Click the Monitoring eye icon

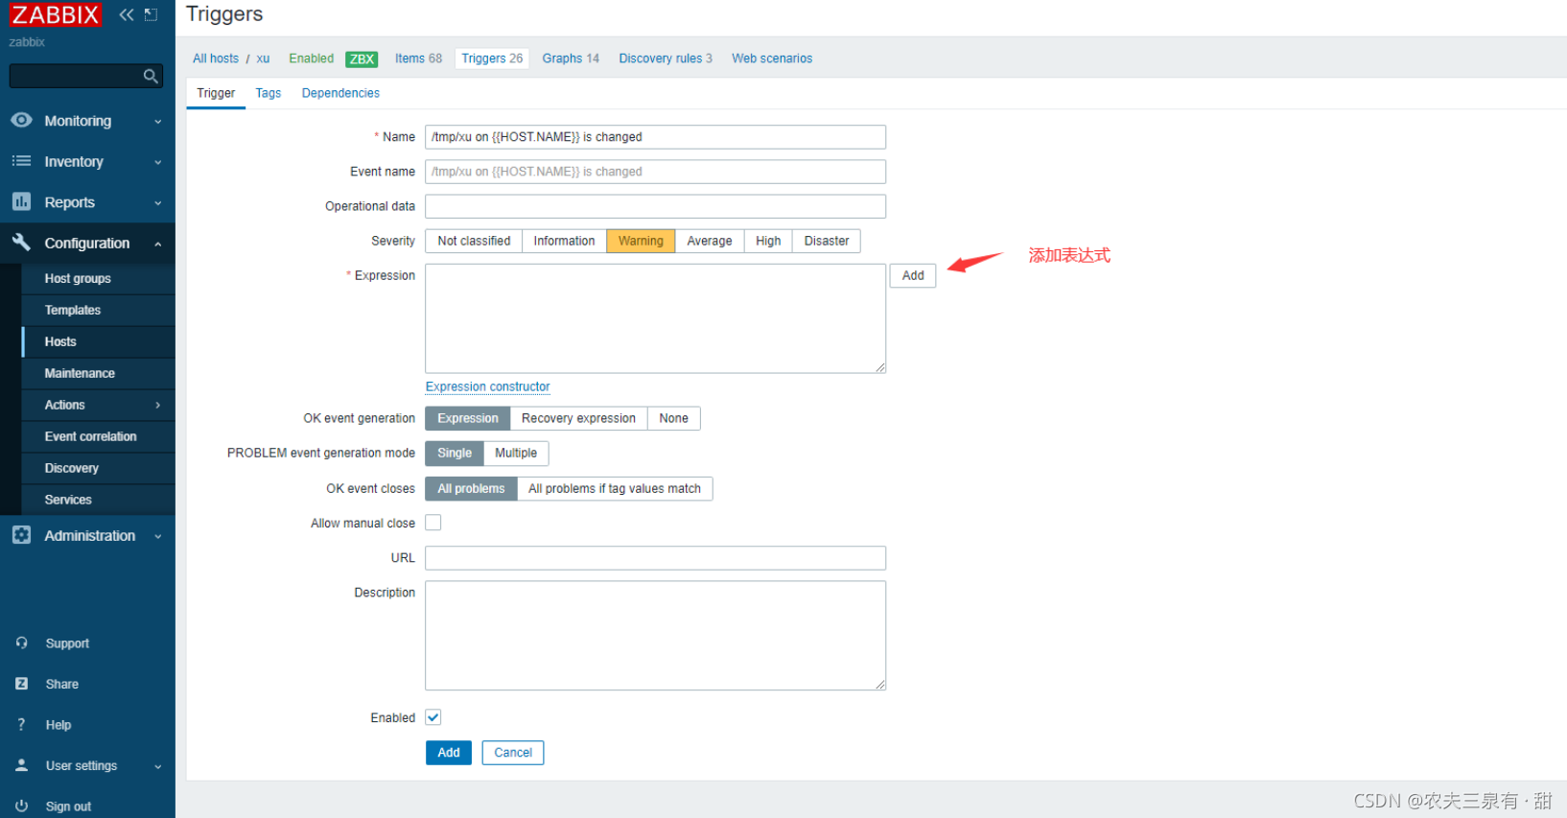click(21, 120)
